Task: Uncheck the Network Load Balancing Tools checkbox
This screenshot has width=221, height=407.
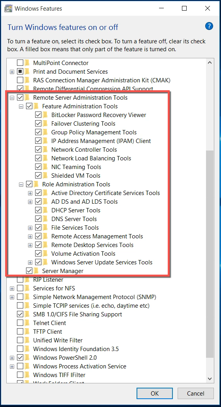Action: coord(38,158)
